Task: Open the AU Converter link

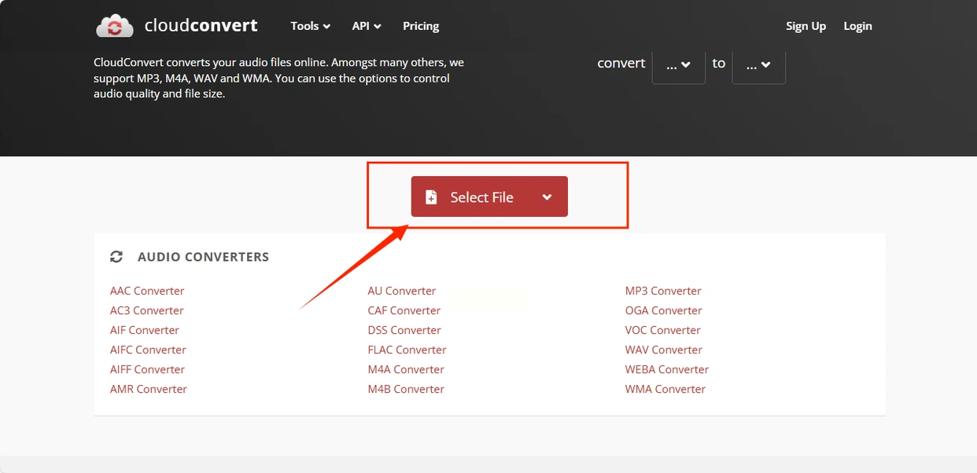Action: (402, 291)
